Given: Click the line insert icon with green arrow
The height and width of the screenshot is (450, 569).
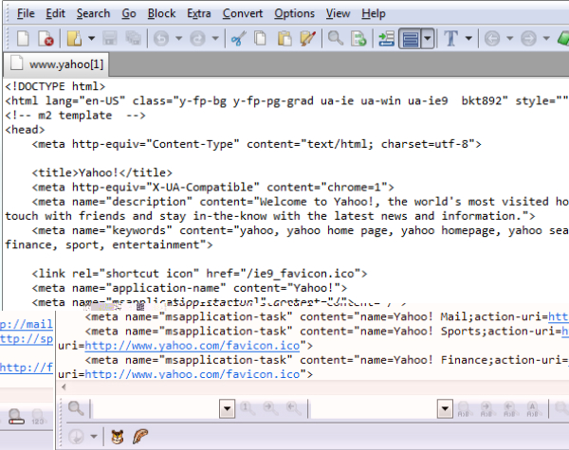Looking at the screenshot, I should click(386, 38).
